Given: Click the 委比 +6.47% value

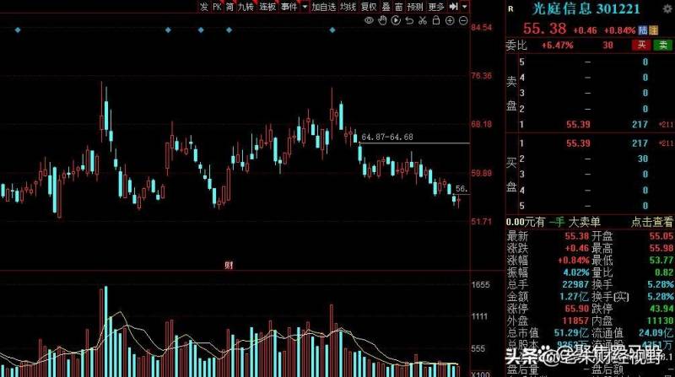Looking at the screenshot, I should tap(557, 46).
